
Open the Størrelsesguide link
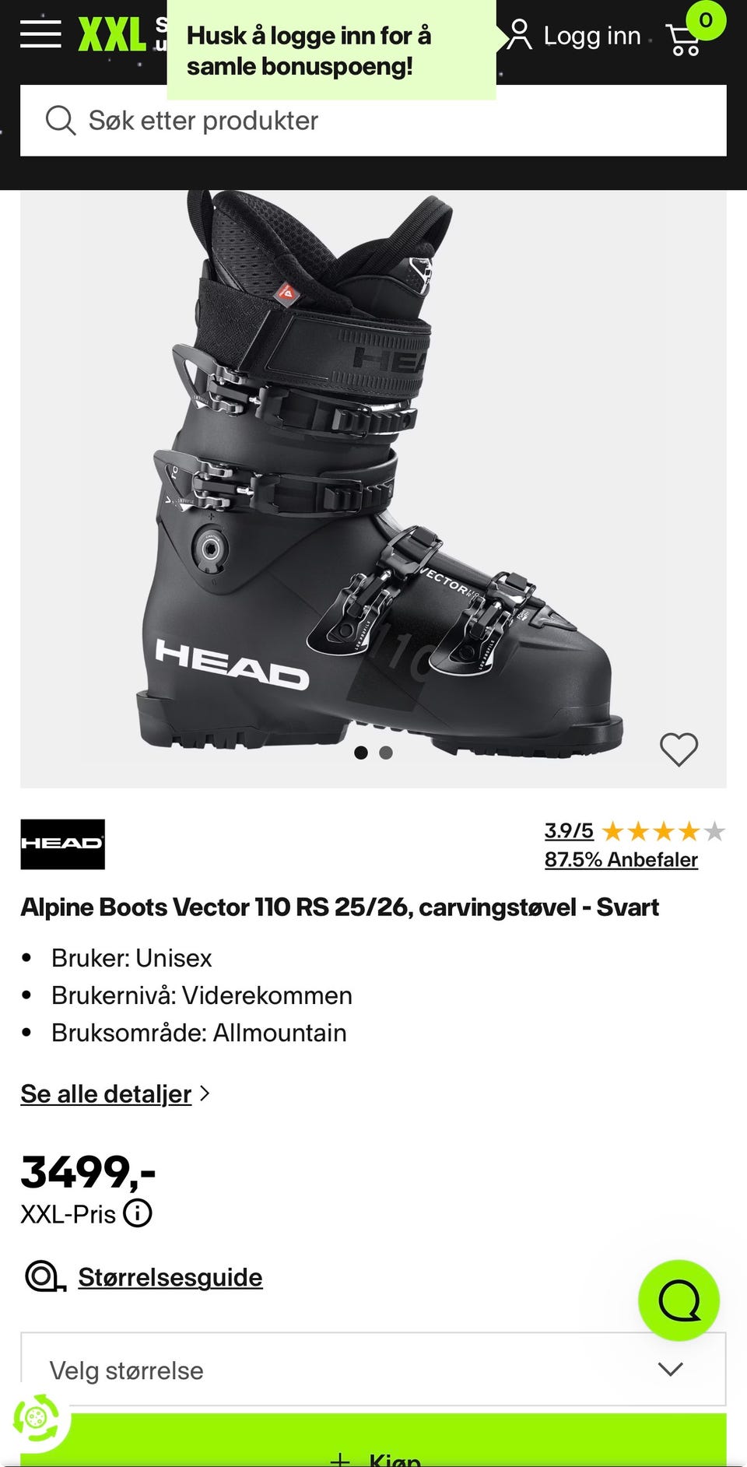coord(170,1277)
